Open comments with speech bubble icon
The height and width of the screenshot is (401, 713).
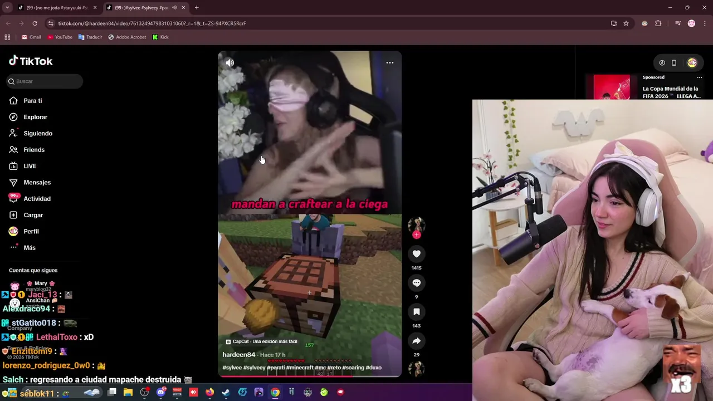pos(416,283)
